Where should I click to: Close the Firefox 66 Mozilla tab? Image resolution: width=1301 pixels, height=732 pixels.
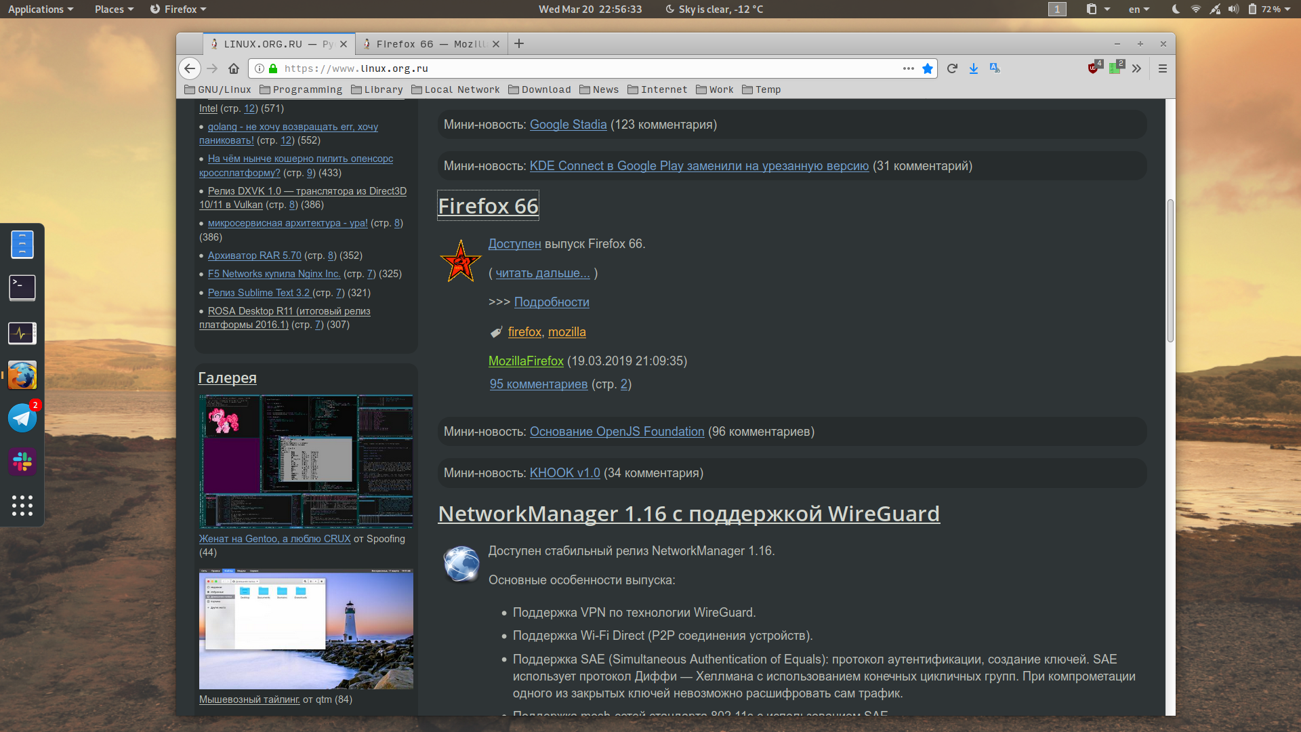[x=496, y=44]
